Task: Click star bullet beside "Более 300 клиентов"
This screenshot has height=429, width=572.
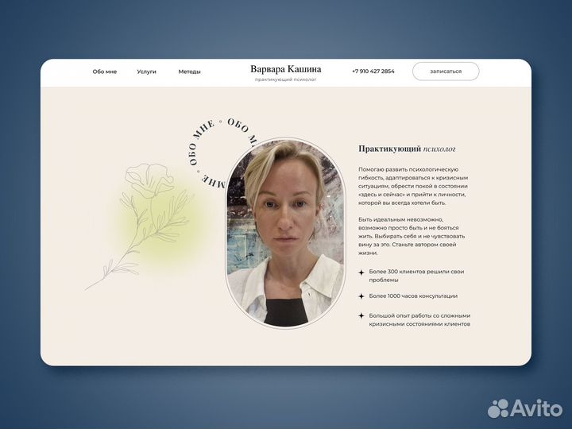Action: pos(361,272)
